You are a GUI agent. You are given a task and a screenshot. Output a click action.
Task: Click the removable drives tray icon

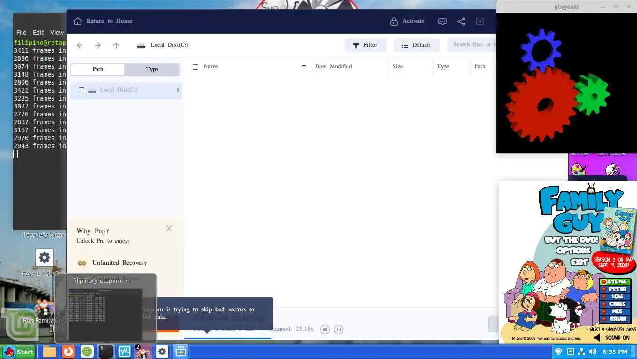click(570, 352)
